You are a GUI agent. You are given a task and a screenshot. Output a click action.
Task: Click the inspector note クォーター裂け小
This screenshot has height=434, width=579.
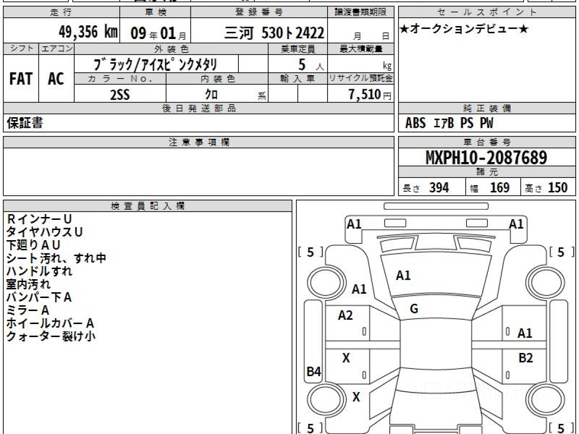point(51,336)
